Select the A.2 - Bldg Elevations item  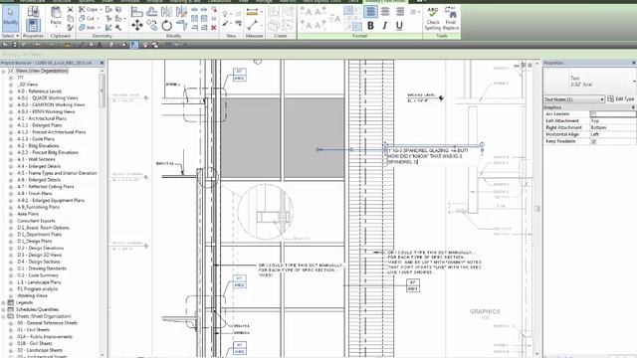(x=38, y=146)
